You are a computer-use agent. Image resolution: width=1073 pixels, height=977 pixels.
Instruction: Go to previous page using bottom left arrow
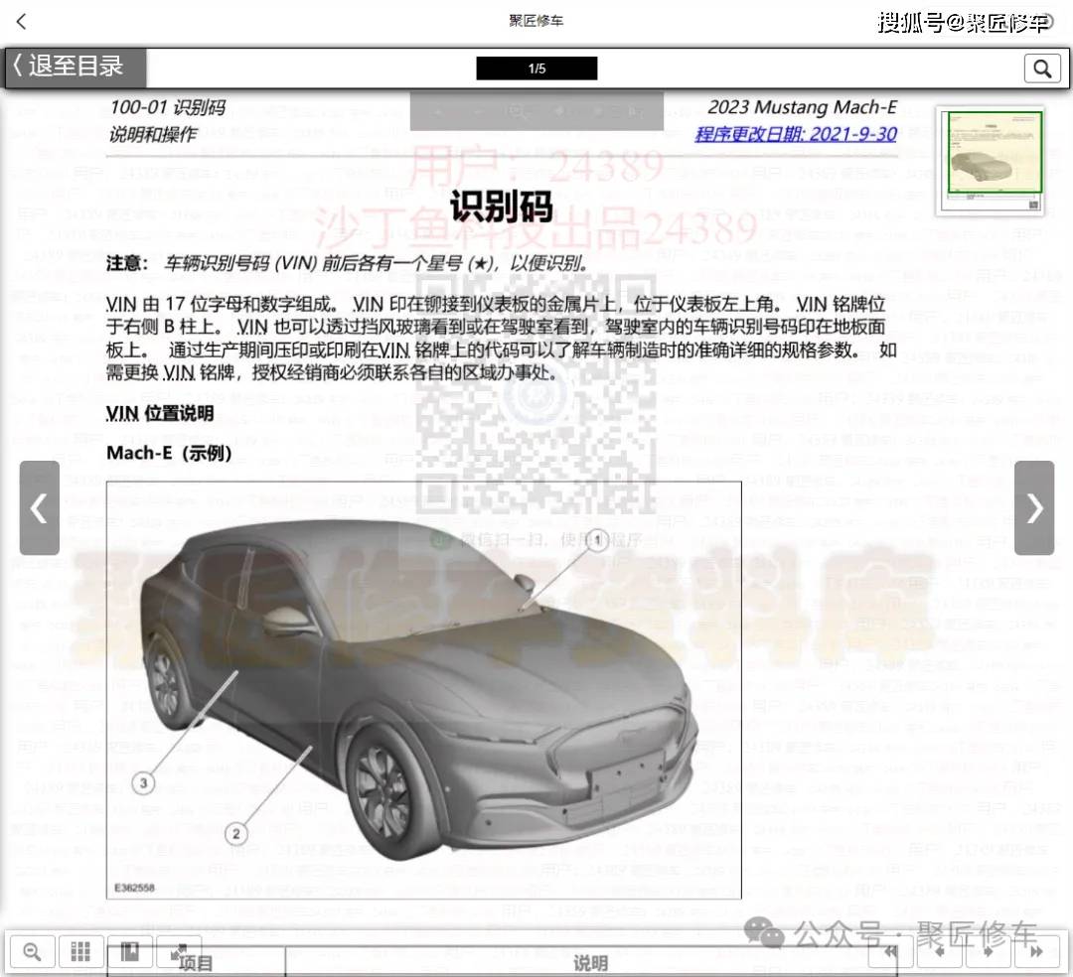tap(939, 951)
